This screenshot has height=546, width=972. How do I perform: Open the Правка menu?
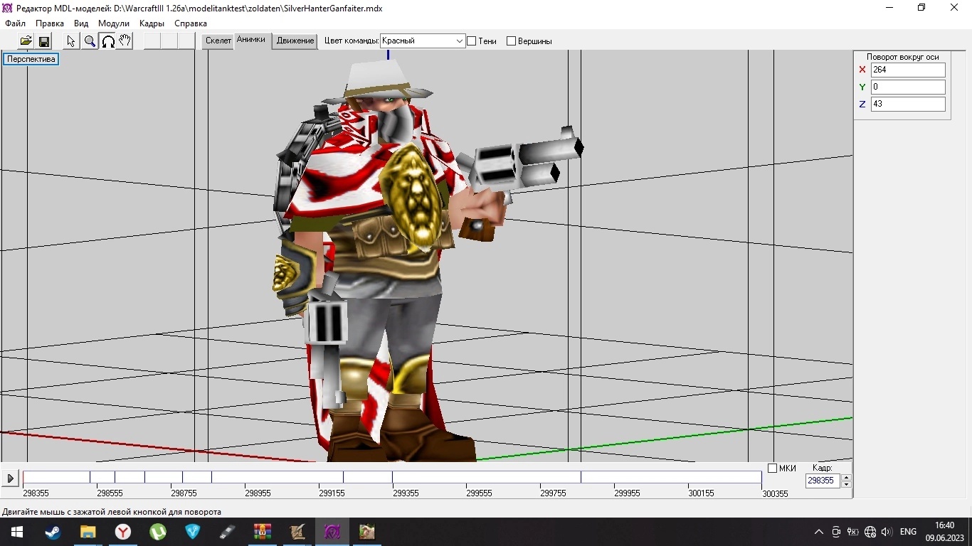click(50, 23)
